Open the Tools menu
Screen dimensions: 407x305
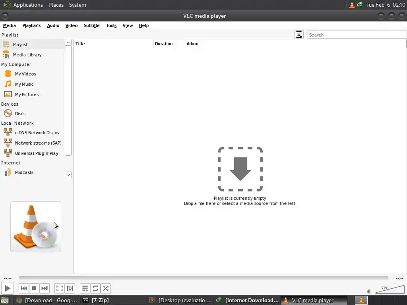111,25
